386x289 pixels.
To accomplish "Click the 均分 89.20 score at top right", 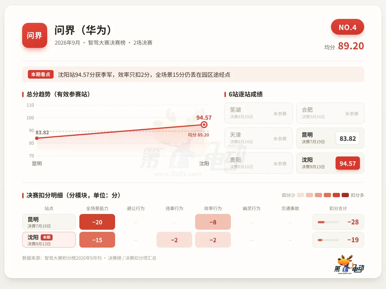I will 344,46.
